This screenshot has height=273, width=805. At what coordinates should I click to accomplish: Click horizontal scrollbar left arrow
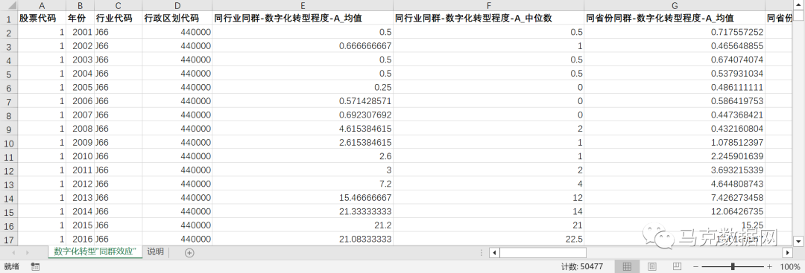pyautogui.click(x=494, y=252)
